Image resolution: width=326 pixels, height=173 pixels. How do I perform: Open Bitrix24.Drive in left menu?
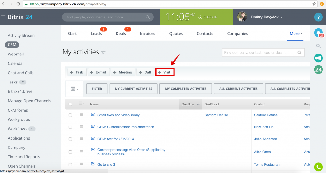tap(20, 91)
